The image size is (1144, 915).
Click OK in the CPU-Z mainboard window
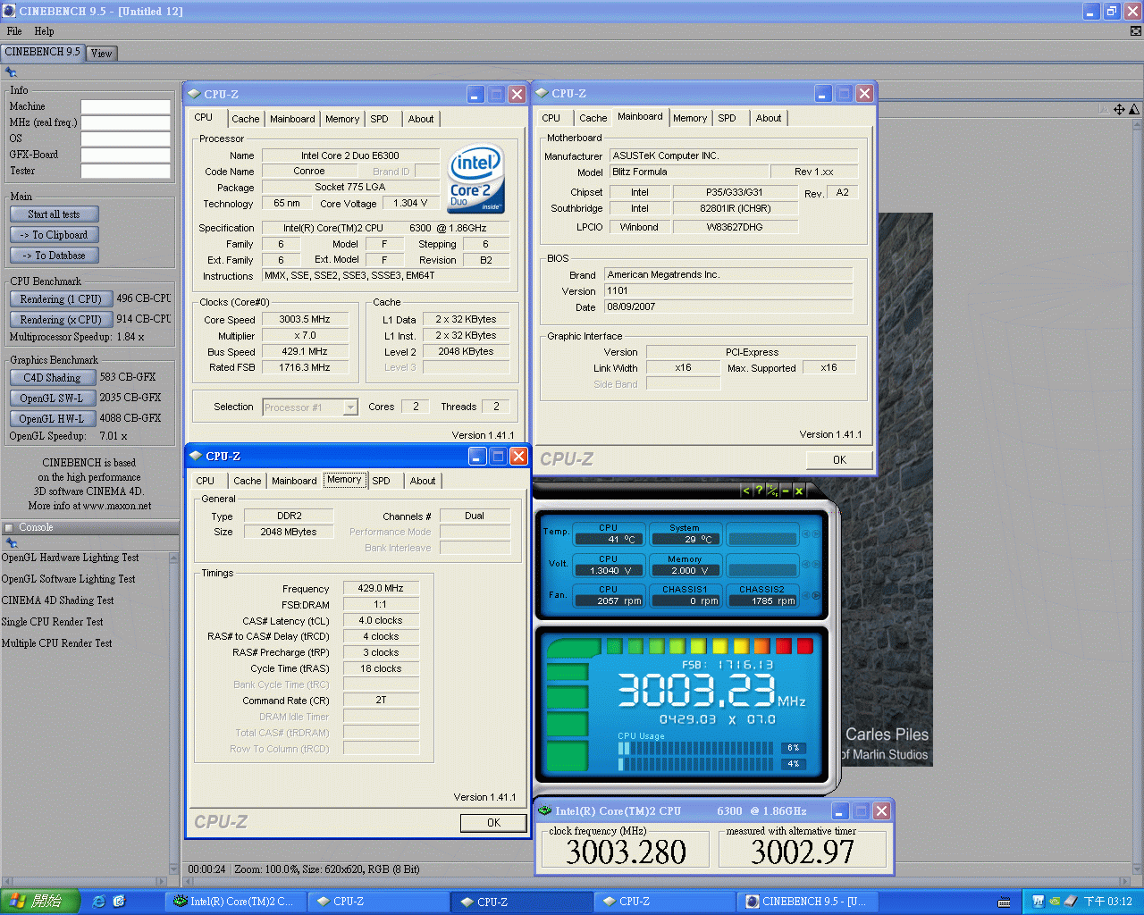tap(839, 460)
